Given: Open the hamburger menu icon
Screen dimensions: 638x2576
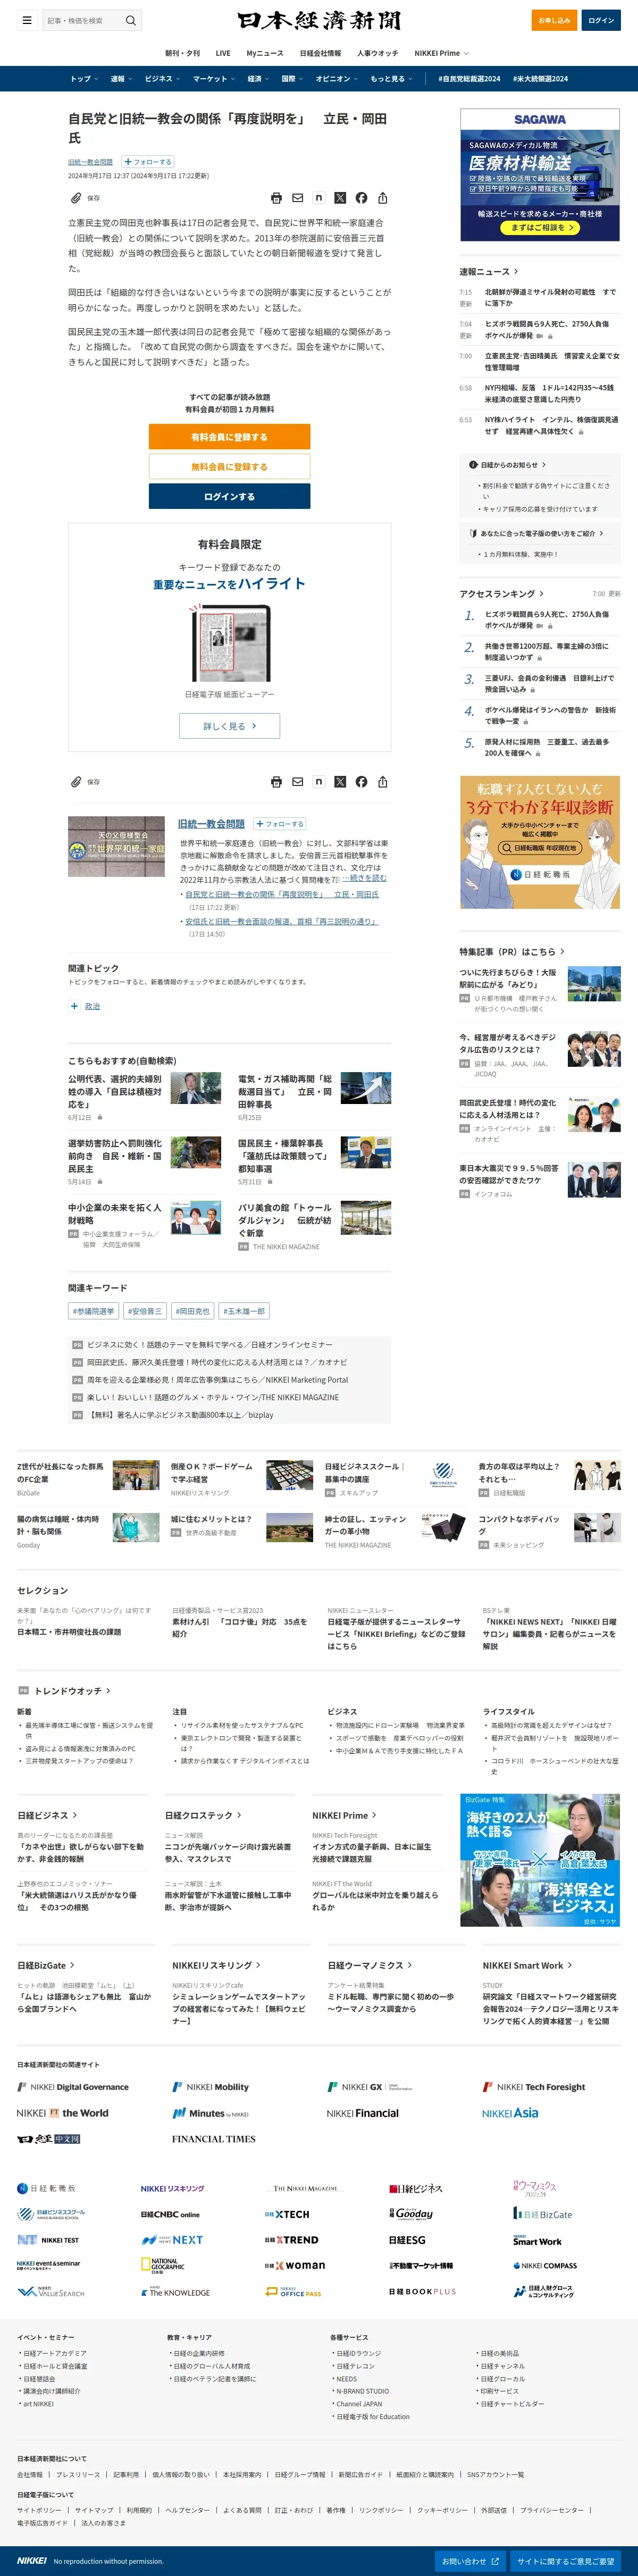Looking at the screenshot, I should pyautogui.click(x=27, y=20).
